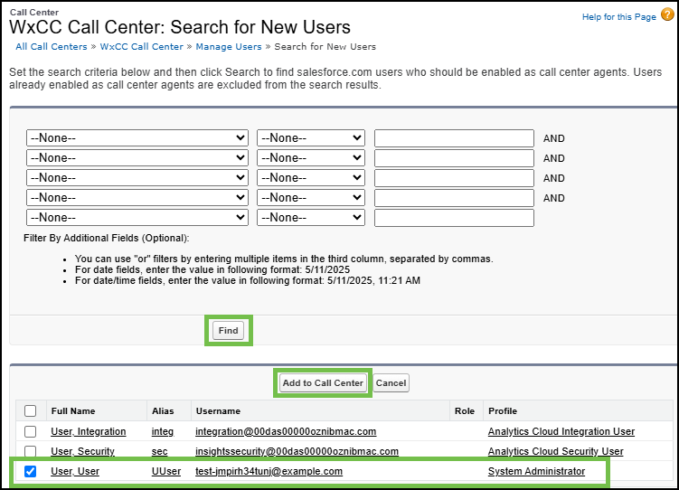Click the Full Name column header
This screenshot has height=490, width=679.
point(73,411)
